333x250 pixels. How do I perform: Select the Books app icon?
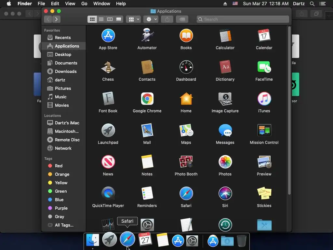click(186, 35)
